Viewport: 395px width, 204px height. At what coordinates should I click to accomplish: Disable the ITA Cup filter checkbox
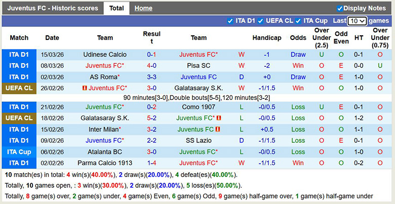pyautogui.click(x=298, y=21)
